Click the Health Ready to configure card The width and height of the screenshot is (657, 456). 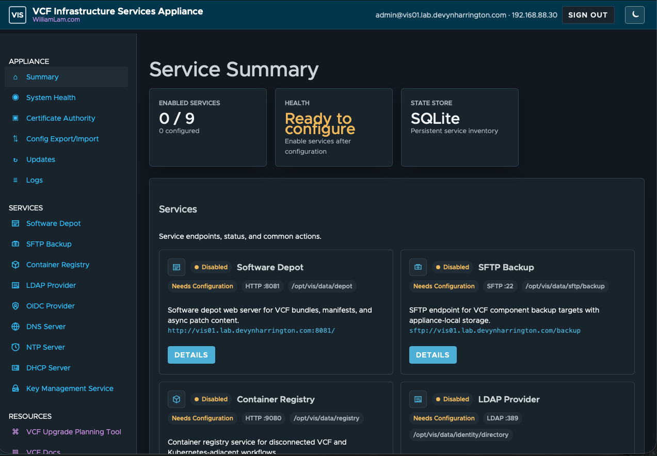(334, 127)
